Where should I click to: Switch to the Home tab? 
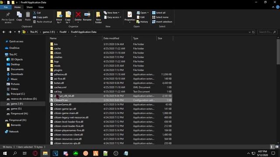click(17, 7)
